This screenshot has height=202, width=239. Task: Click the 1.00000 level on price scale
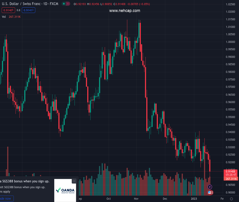pyautogui.click(x=230, y=42)
